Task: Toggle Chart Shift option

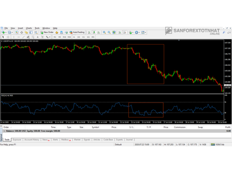Action: tap(125, 32)
